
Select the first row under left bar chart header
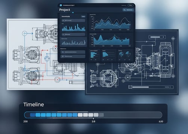pos(73,20)
